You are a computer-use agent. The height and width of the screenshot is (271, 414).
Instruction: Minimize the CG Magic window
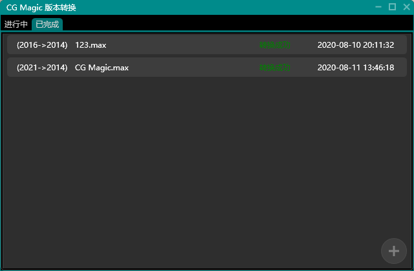tap(378, 7)
